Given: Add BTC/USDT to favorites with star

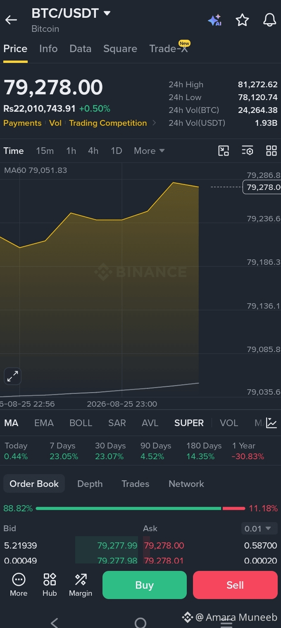Looking at the screenshot, I should tap(242, 20).
